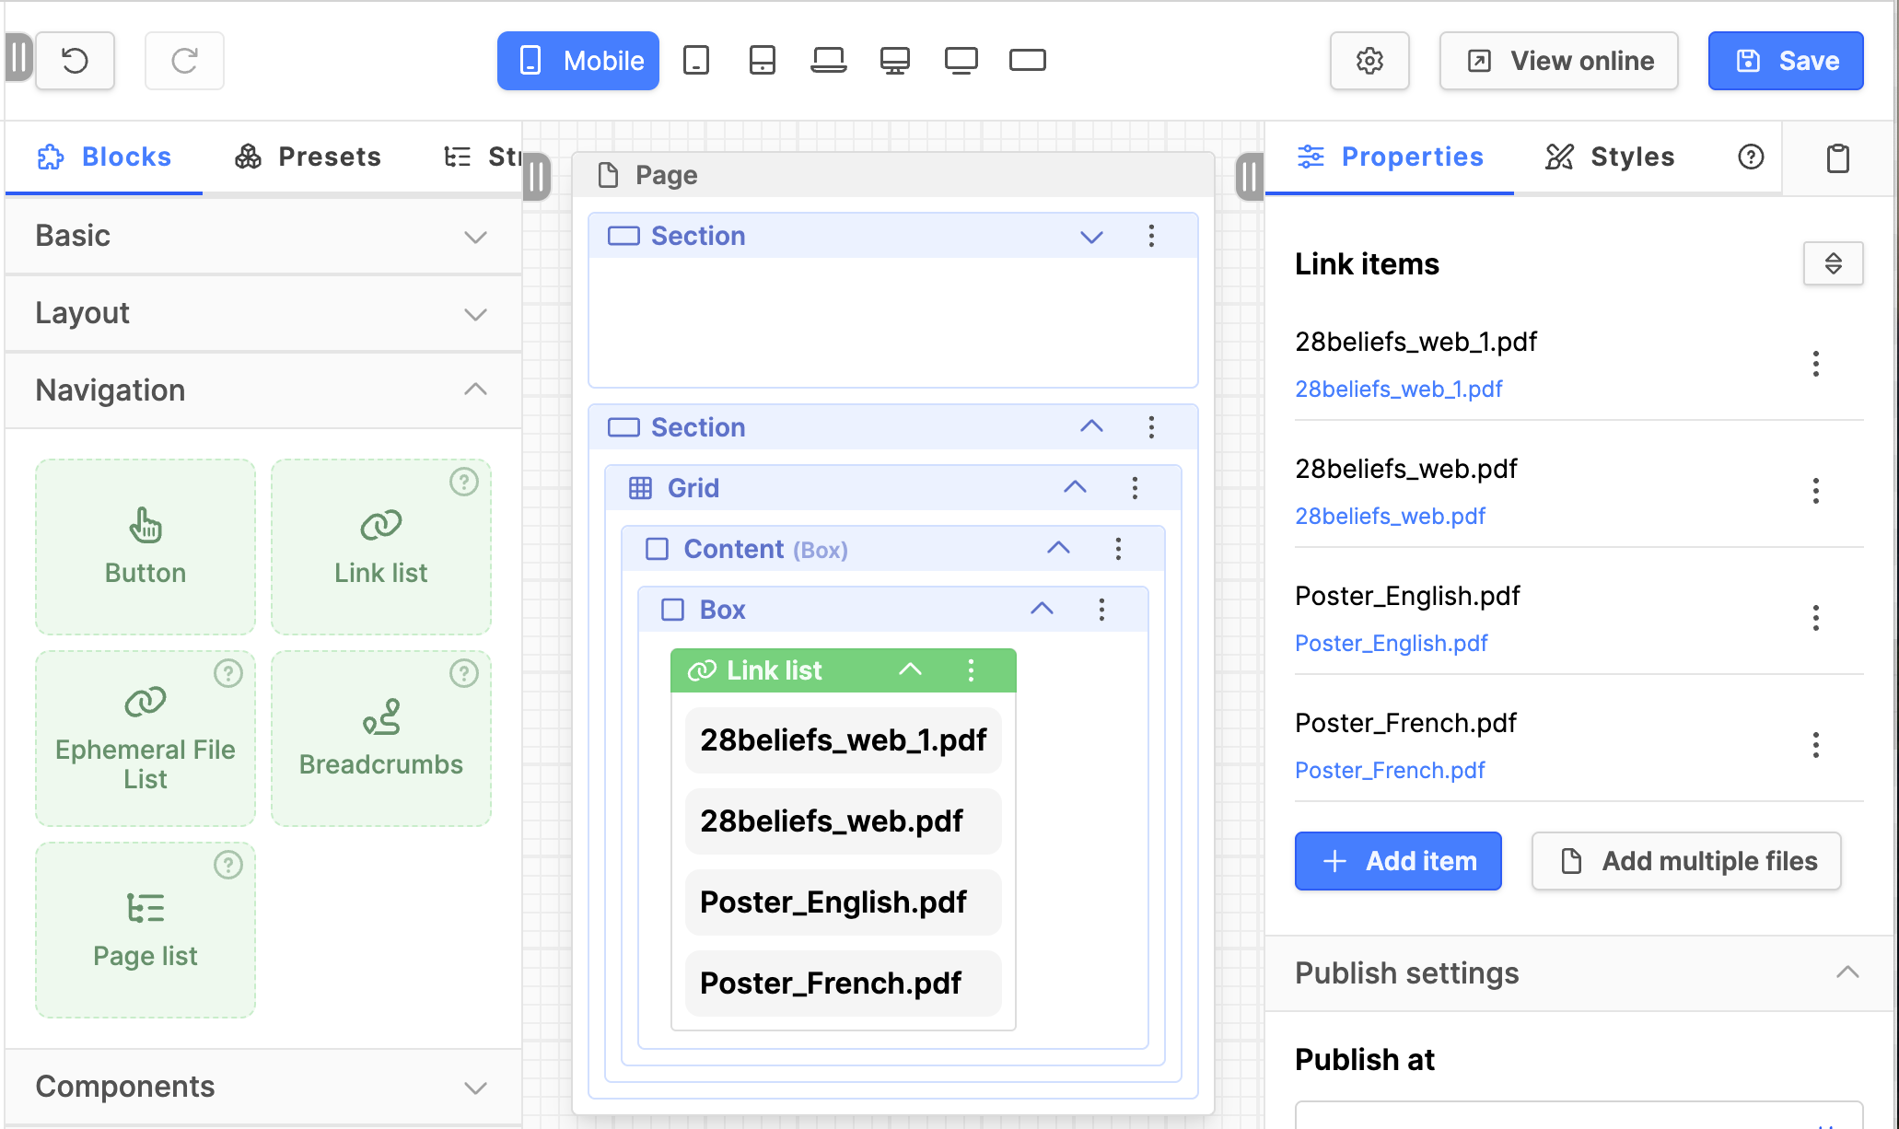Image resolution: width=1899 pixels, height=1129 pixels.
Task: Open options menu for 28beliefs_web.pdf item
Action: 1815,491
